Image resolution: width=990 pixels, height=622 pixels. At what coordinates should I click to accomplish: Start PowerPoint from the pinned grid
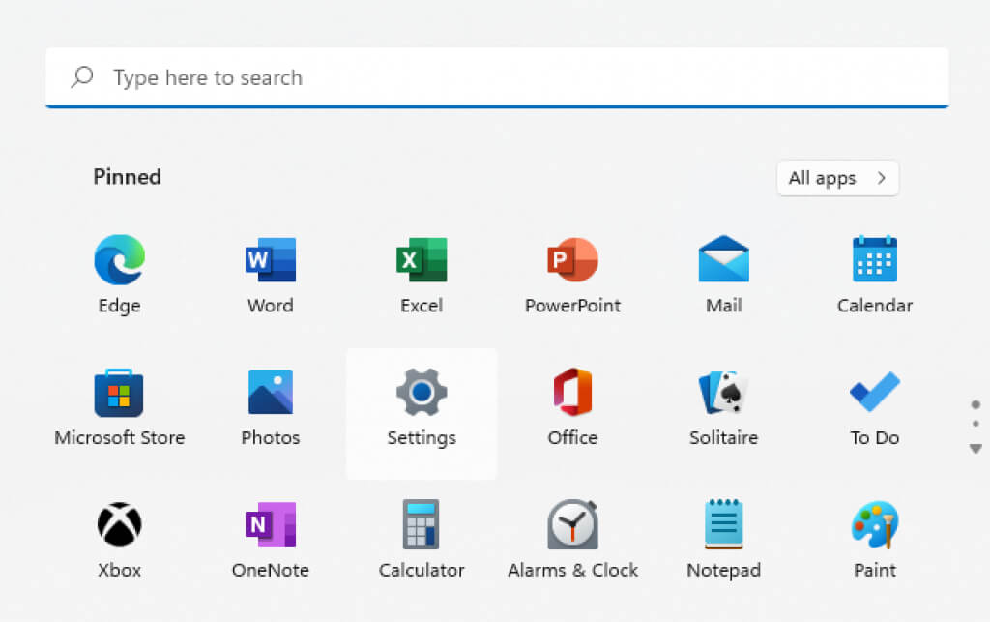tap(572, 260)
